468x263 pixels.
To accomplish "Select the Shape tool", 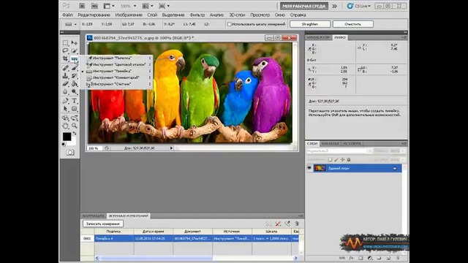I will pyautogui.click(x=75, y=109).
